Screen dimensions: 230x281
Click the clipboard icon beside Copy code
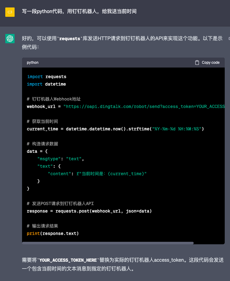[197, 63]
